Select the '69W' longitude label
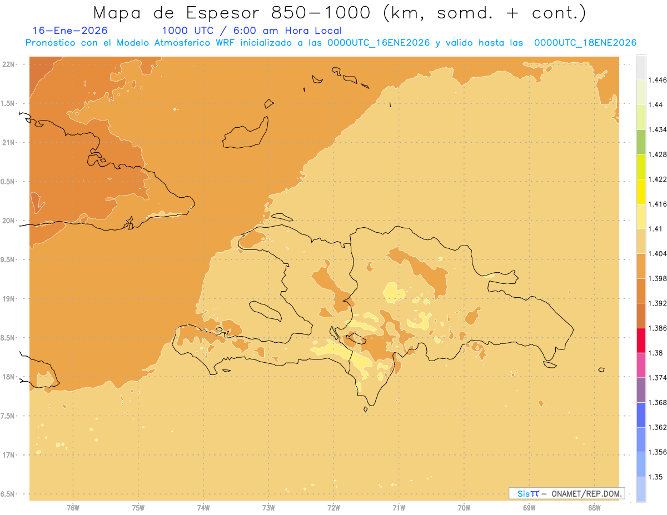The width and height of the screenshot is (667, 515). click(529, 508)
